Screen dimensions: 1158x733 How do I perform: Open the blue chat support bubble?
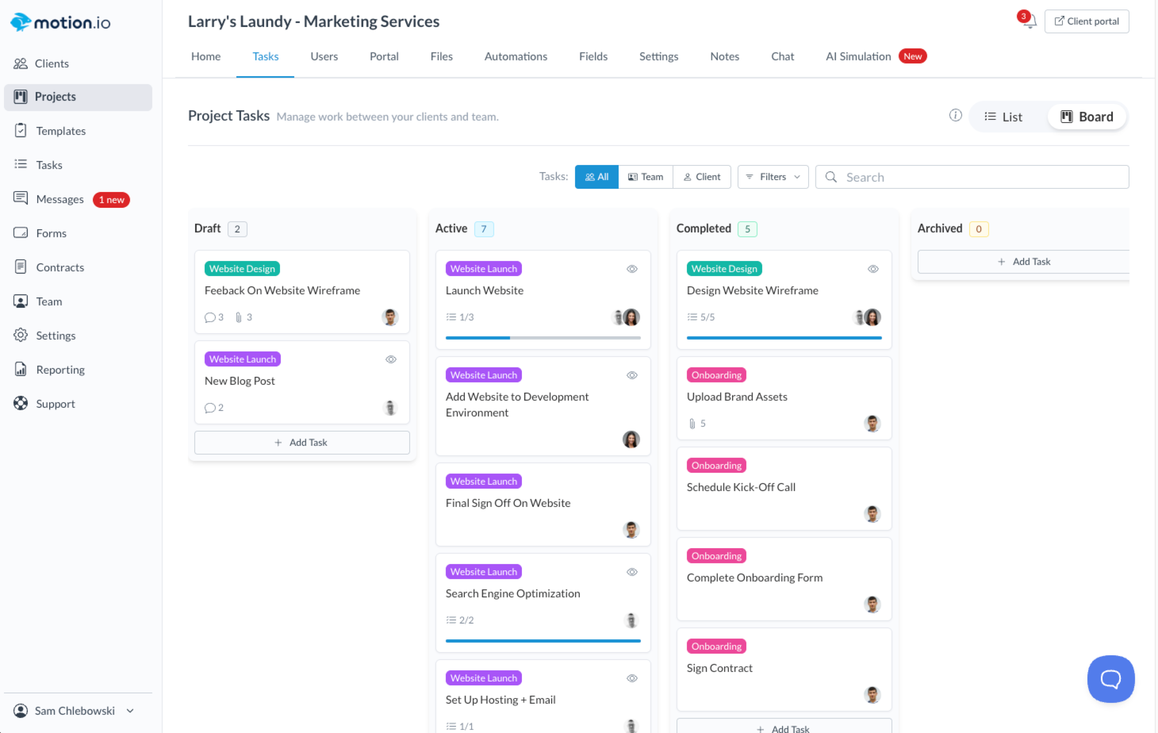click(1110, 679)
